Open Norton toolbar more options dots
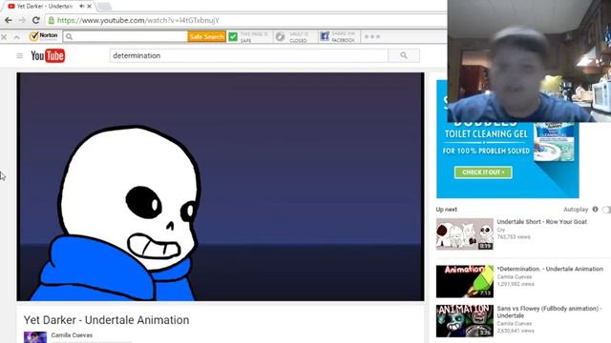Image resolution: width=611 pixels, height=343 pixels. pos(372,36)
